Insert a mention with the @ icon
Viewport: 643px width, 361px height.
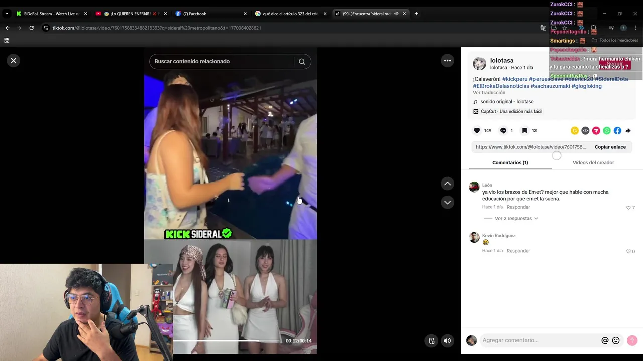pyautogui.click(x=605, y=340)
